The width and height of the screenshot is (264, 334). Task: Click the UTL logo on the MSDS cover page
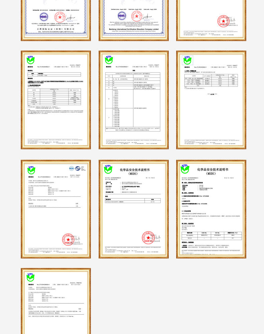pos(108,169)
